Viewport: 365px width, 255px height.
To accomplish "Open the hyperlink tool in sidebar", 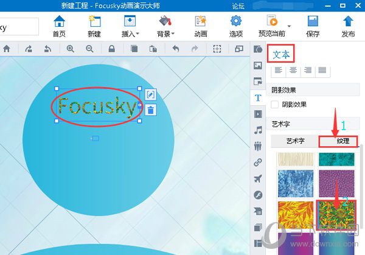I will point(258,162).
